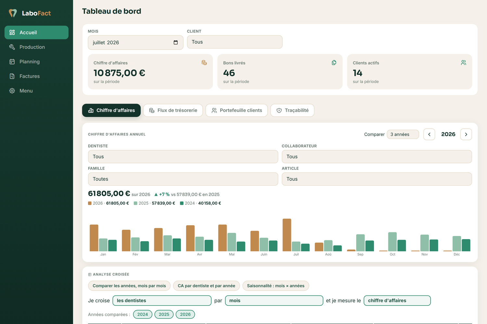
Task: Toggle the 2025 compared-year chip
Action: point(164,314)
